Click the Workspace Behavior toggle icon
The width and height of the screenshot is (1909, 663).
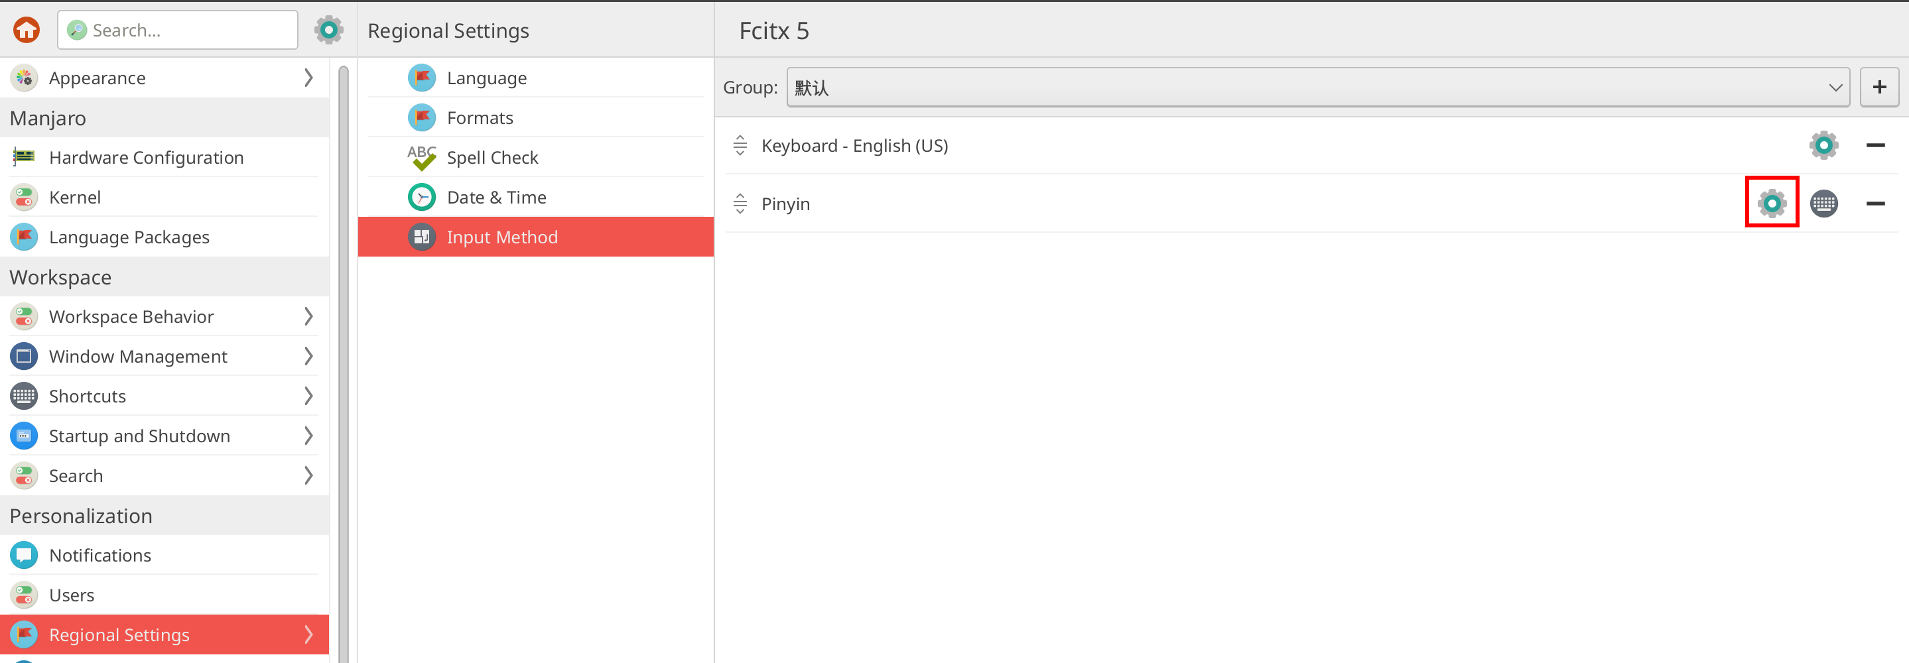(x=24, y=316)
